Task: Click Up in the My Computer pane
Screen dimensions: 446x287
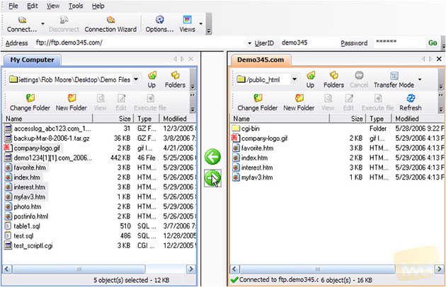Action: [x=151, y=79]
